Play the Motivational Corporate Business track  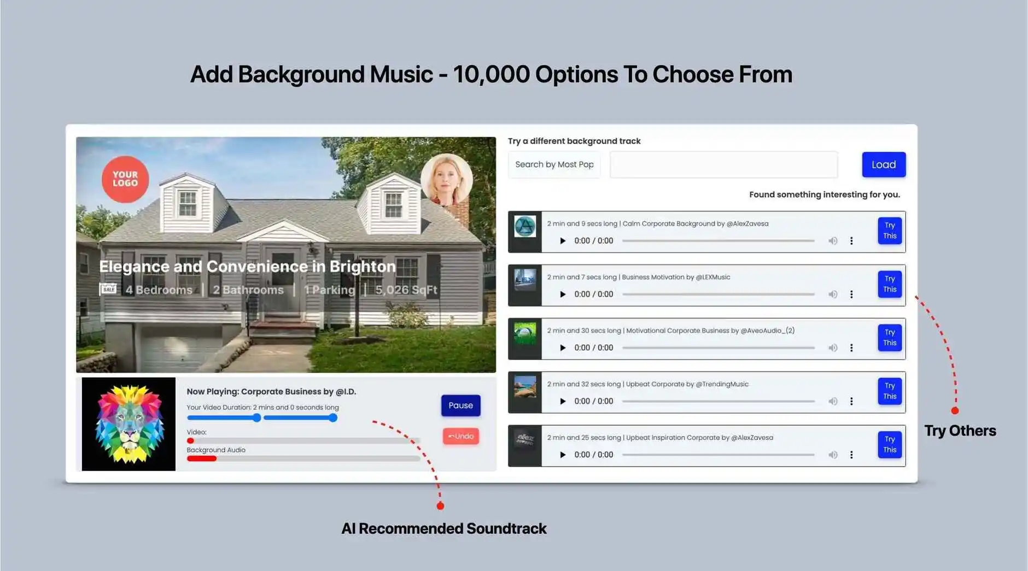pos(562,348)
